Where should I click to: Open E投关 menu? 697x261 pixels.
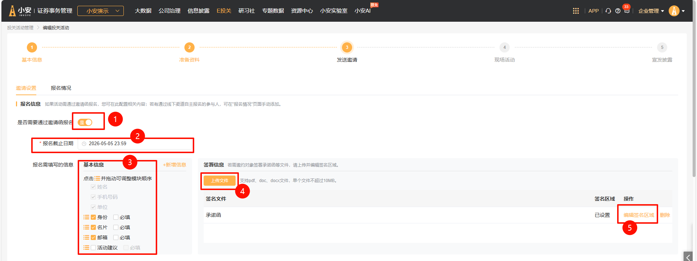click(x=224, y=11)
